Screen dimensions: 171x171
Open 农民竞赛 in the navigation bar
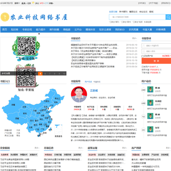[133, 29]
